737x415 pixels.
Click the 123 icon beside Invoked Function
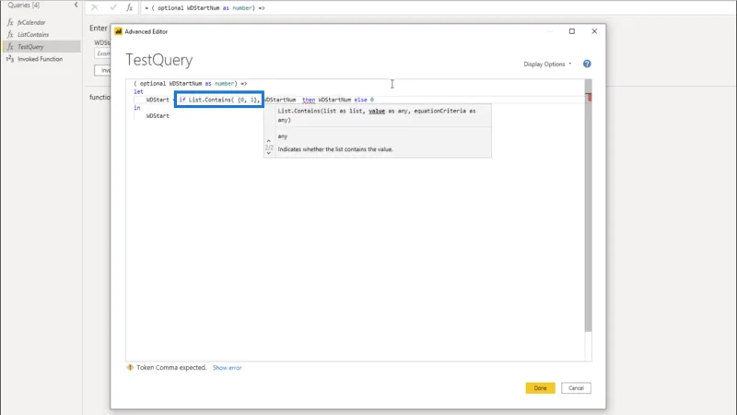point(10,59)
